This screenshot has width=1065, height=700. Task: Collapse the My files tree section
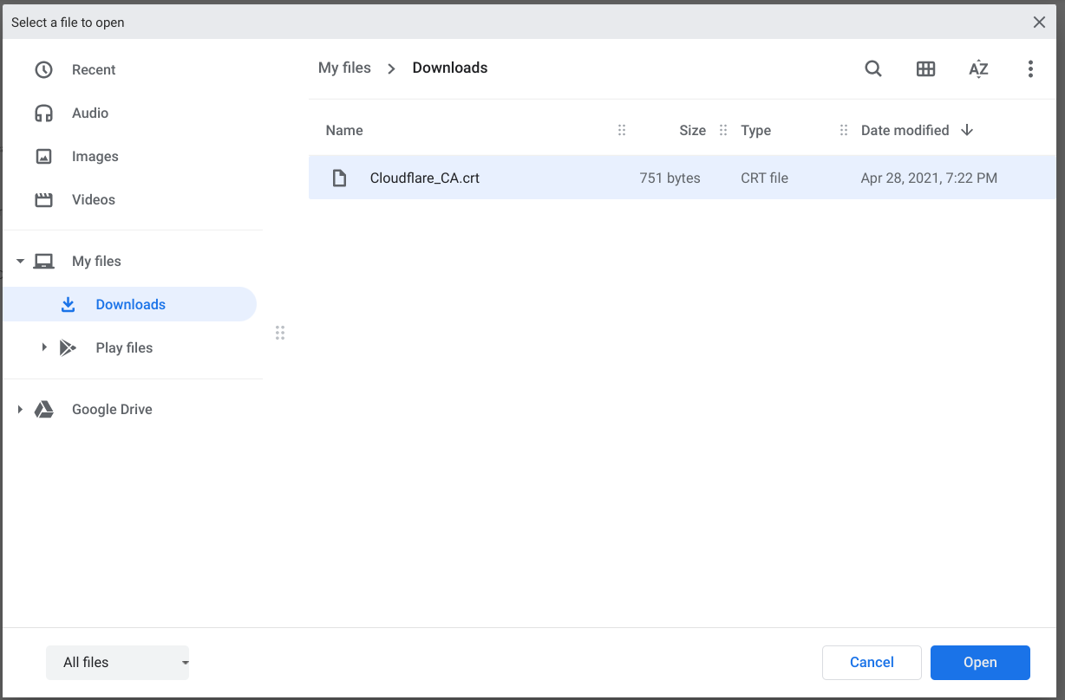coord(19,261)
